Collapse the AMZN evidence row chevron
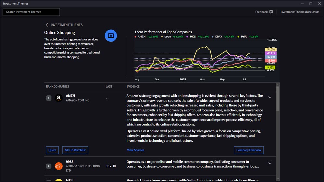 pyautogui.click(x=270, y=97)
